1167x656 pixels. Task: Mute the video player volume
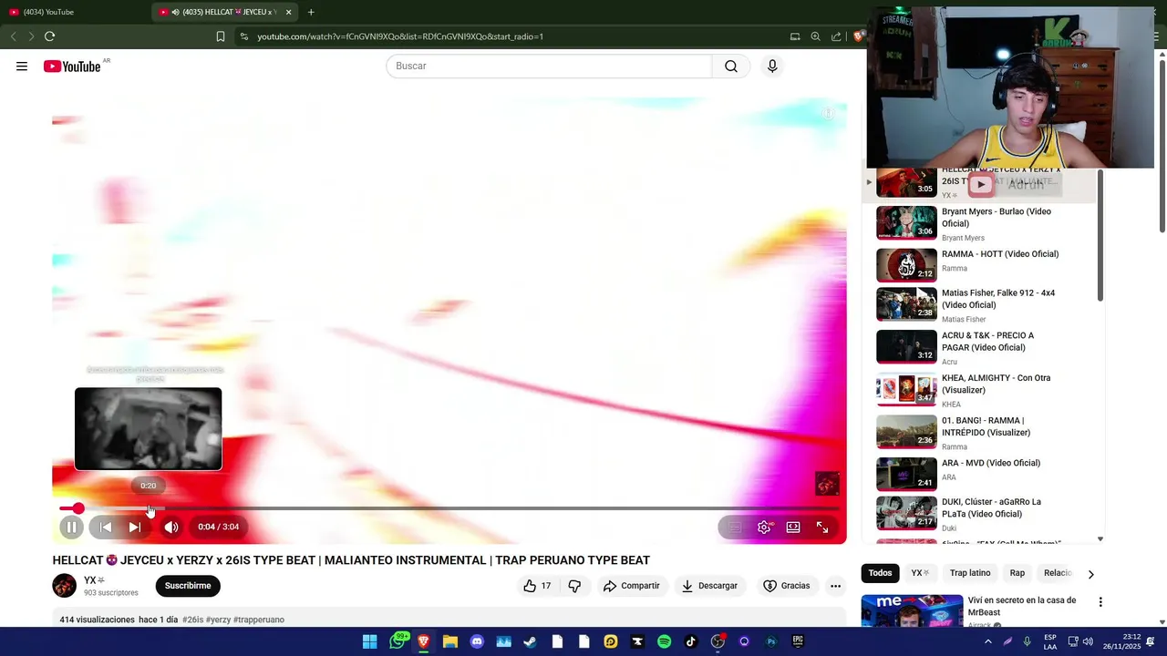(x=171, y=527)
